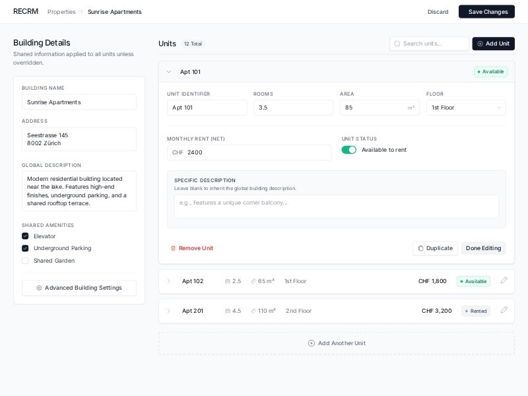Screen dimensions: 528x396
Task: Click the plus icon on the Add Unit button
Action: (x=480, y=44)
